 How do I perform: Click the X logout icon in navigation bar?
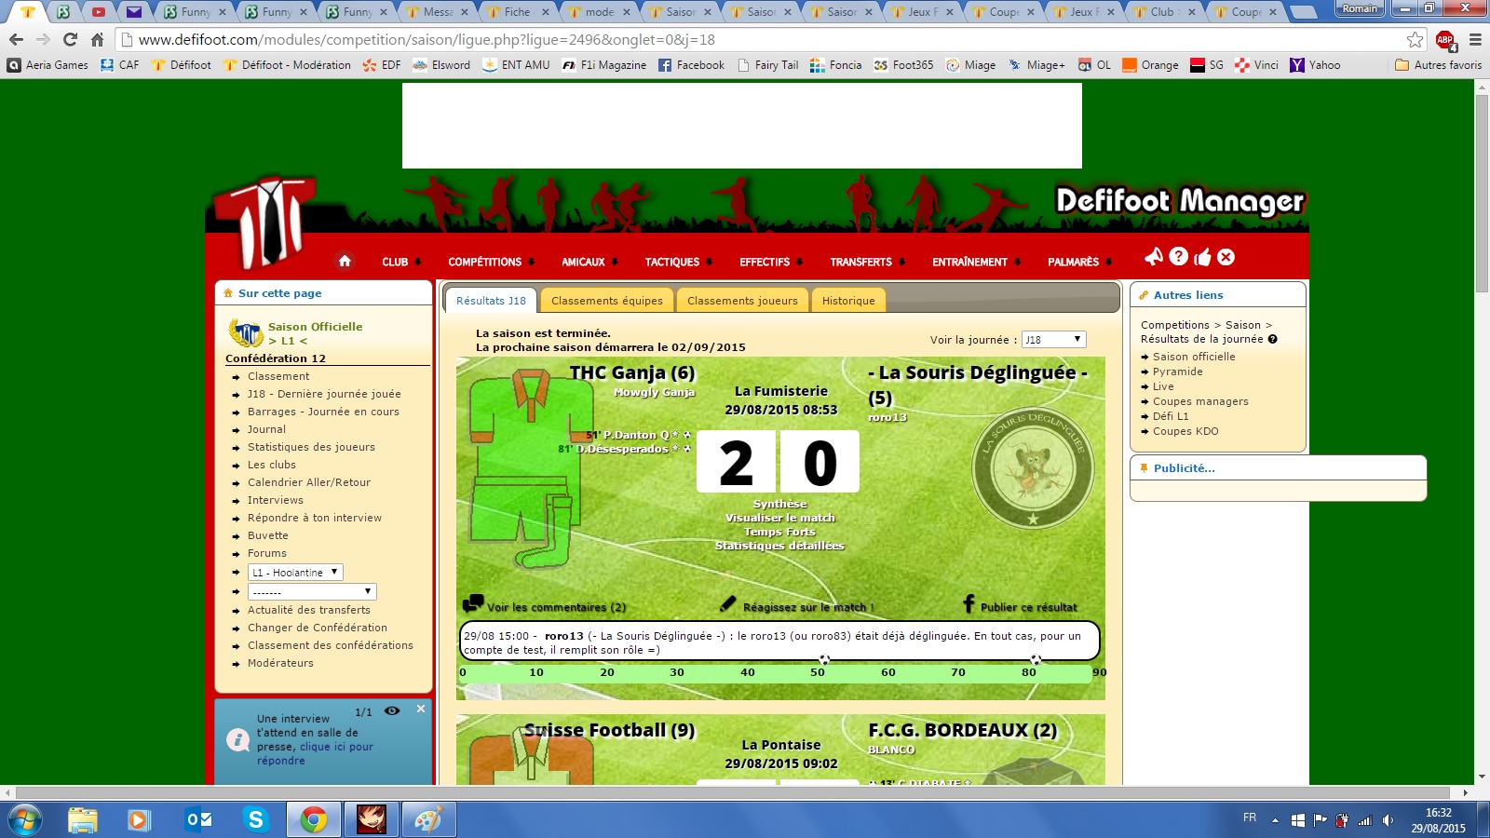pyautogui.click(x=1226, y=257)
